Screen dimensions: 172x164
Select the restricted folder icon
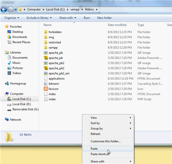point(46,42)
